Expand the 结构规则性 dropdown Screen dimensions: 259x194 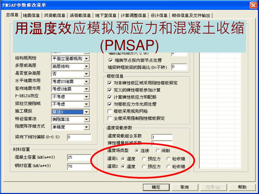click(x=87, y=59)
